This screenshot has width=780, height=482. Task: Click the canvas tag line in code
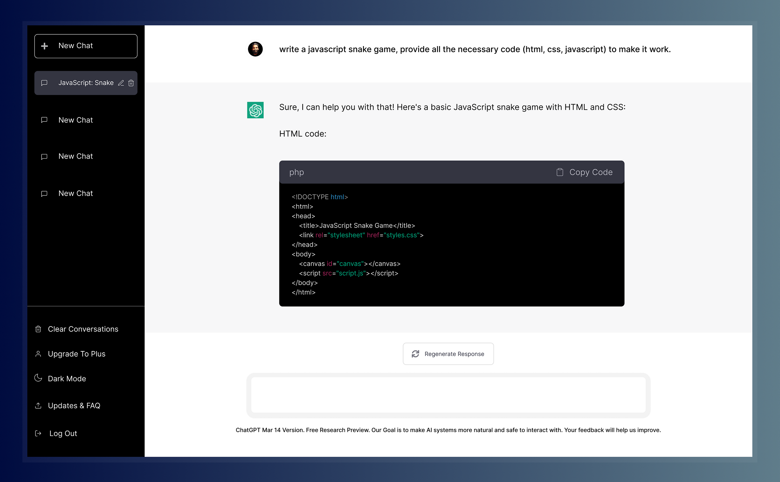[350, 264]
